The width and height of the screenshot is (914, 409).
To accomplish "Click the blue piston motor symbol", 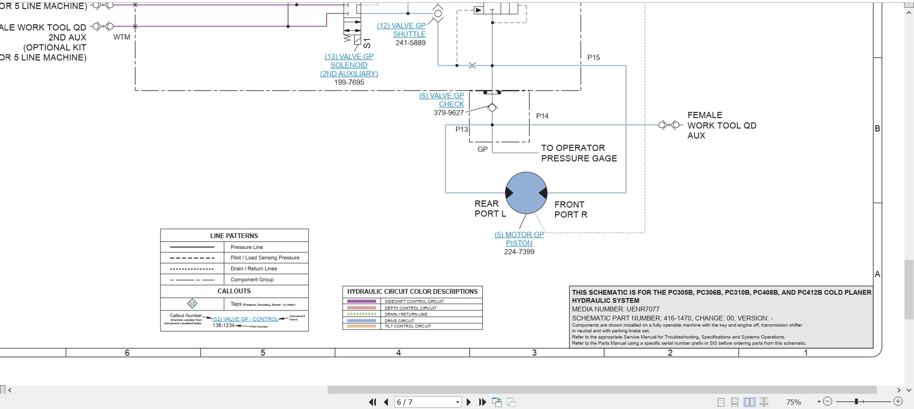I will (x=526, y=193).
